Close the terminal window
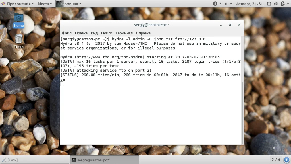The height and width of the screenshot is (164, 291). click(x=239, y=25)
